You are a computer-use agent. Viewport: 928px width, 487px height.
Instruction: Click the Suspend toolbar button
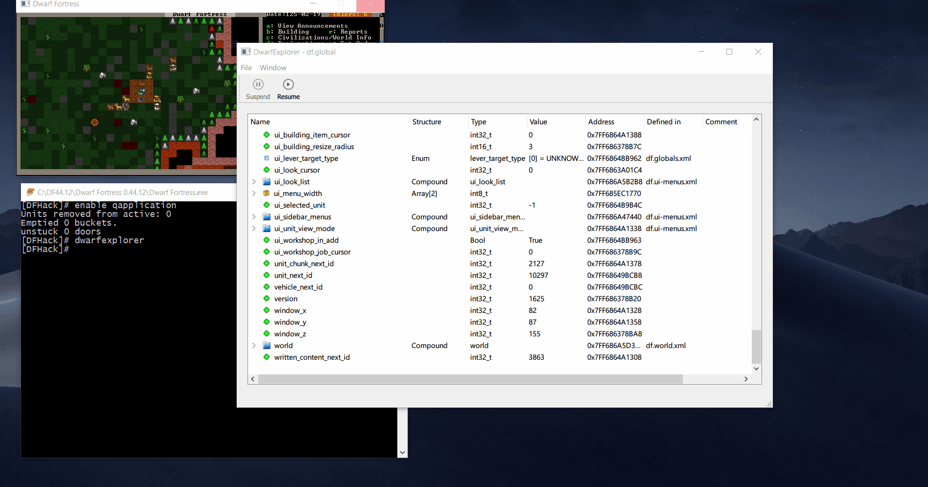pyautogui.click(x=258, y=90)
